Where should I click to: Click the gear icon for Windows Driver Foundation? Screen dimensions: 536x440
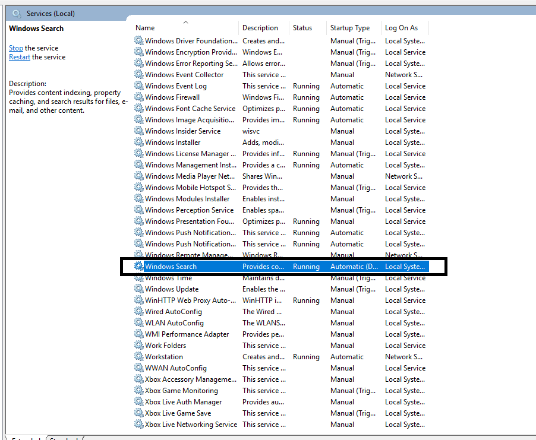click(139, 40)
